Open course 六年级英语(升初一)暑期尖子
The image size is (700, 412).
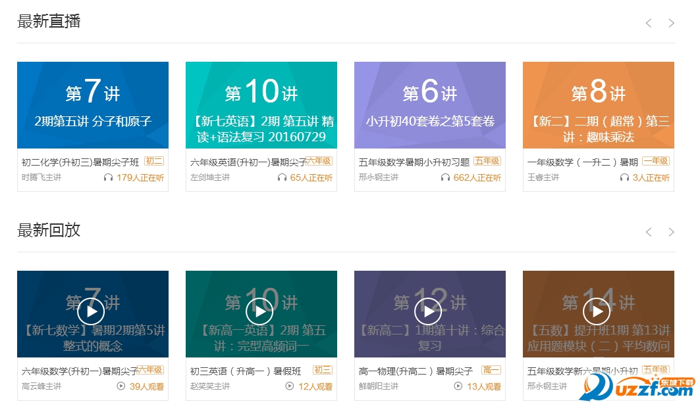tap(248, 162)
